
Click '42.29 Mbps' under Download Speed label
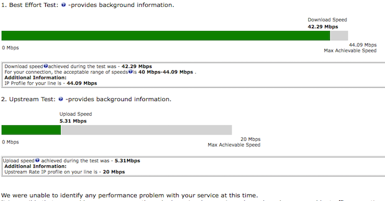[323, 27]
